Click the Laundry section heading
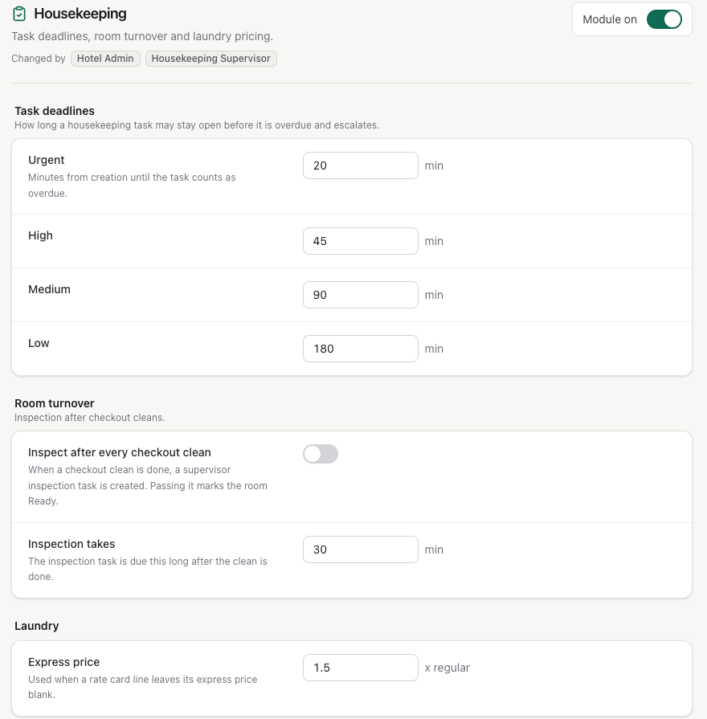Viewport: 707px width, 719px height. click(37, 626)
